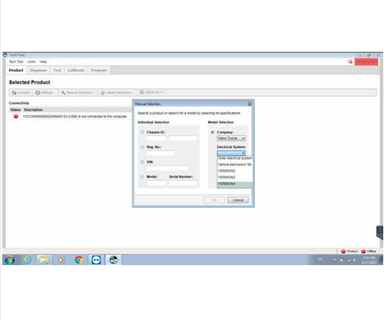This screenshot has height=320, width=384.
Task: Open Internet Explorer from taskbar
Action: tap(27, 260)
